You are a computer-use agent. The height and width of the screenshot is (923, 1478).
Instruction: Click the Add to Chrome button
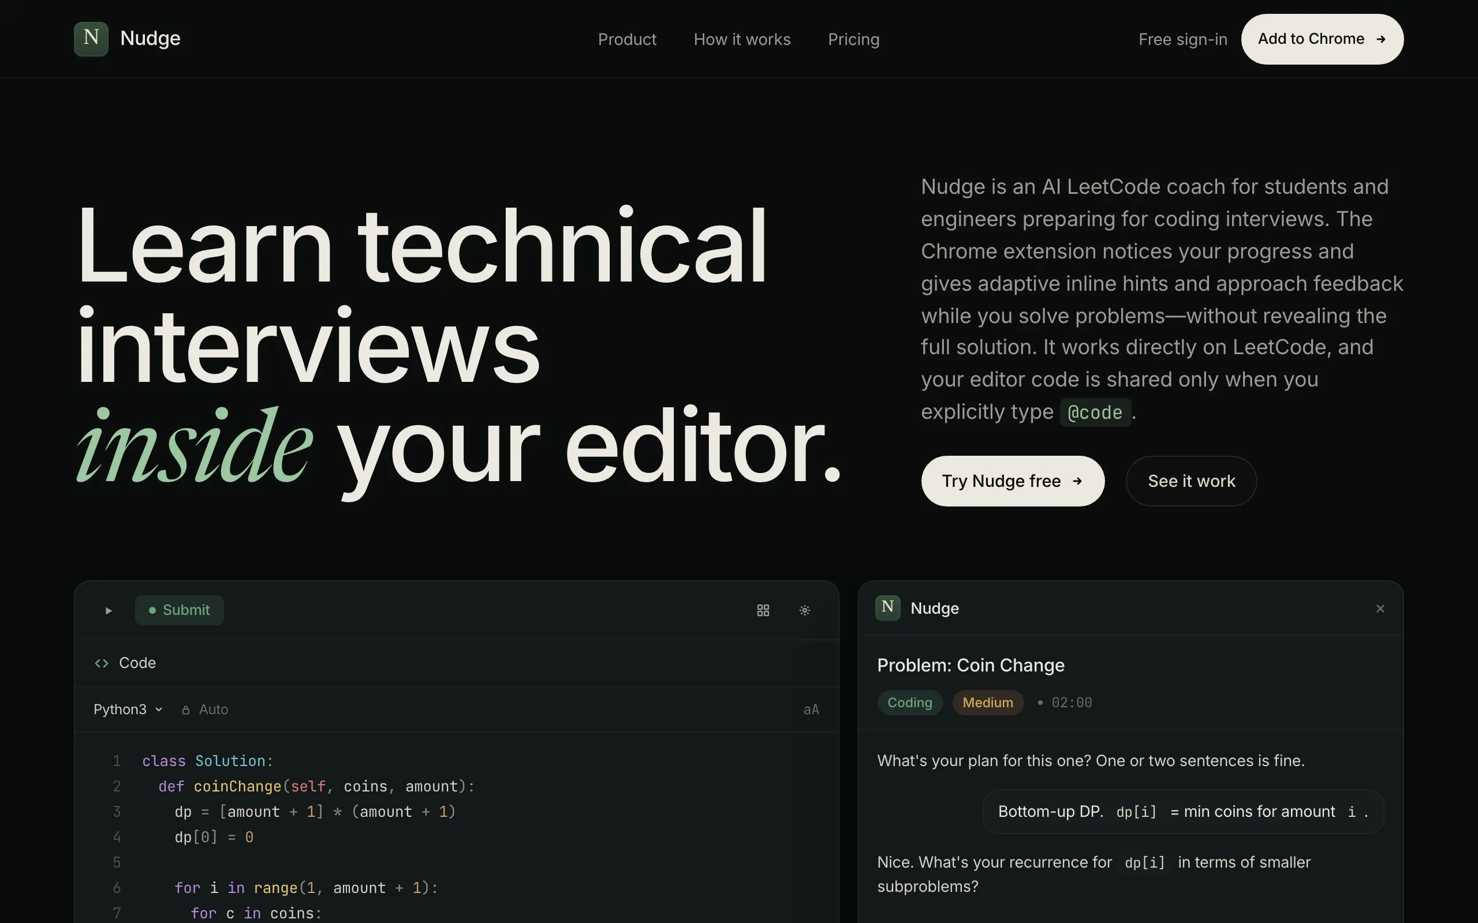[x=1322, y=39]
